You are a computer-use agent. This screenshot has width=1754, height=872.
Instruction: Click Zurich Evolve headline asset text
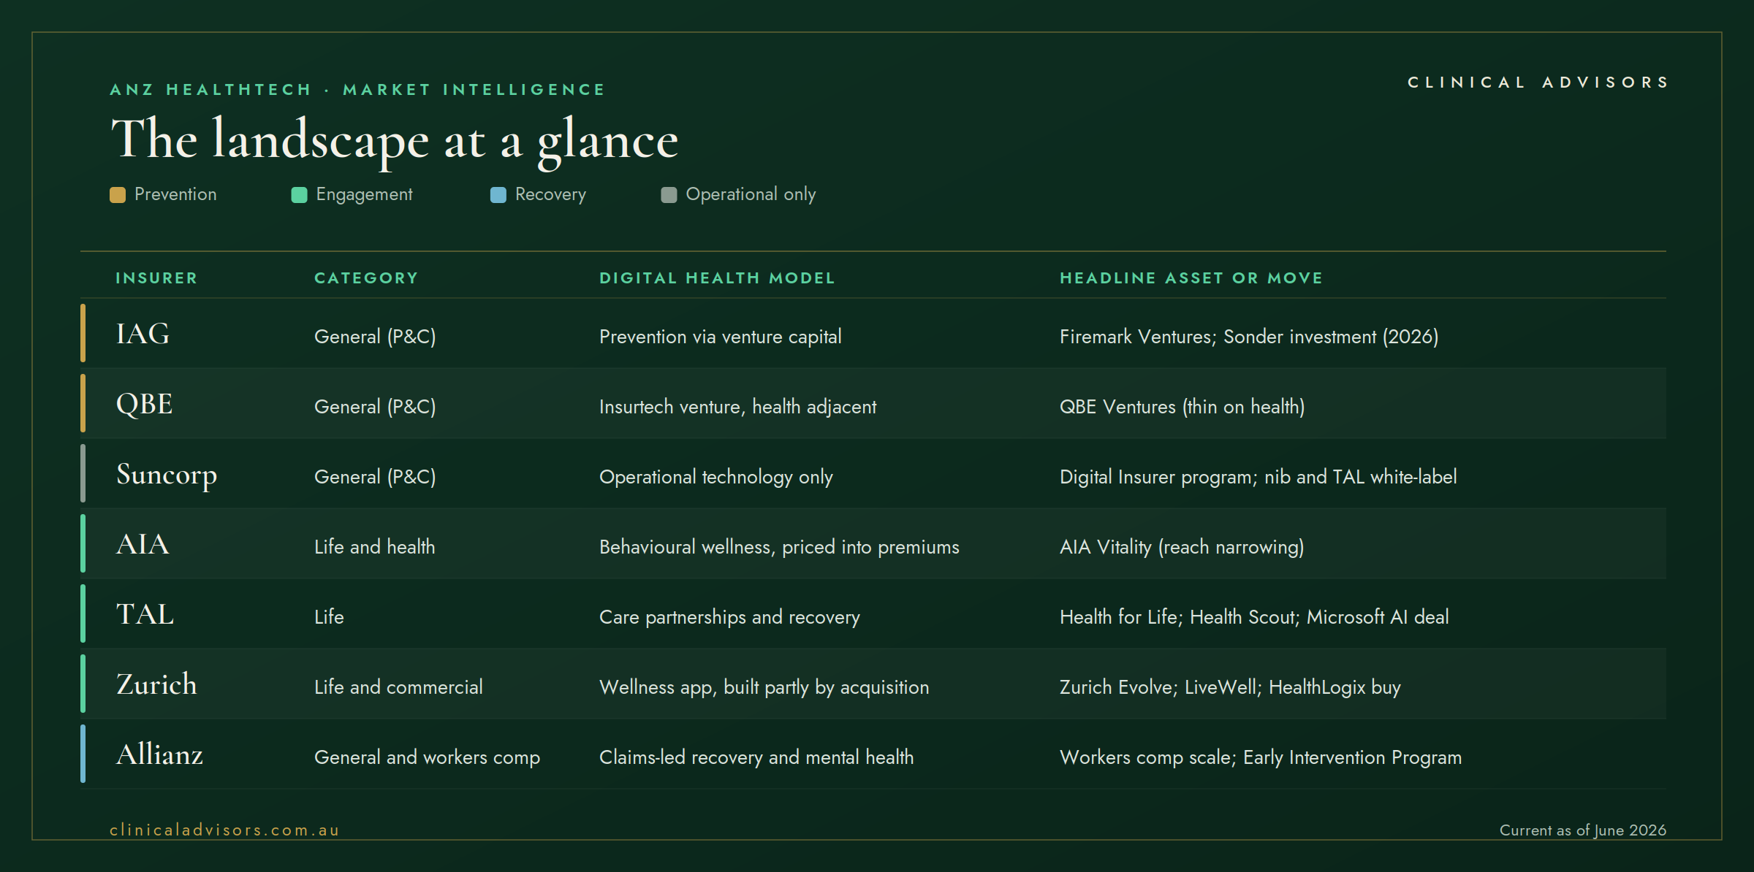click(x=1230, y=687)
